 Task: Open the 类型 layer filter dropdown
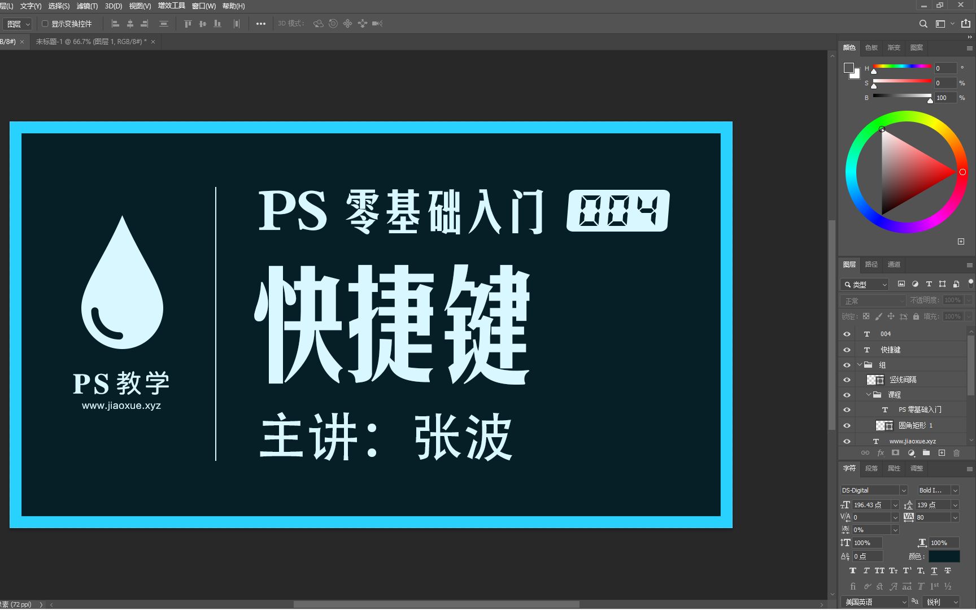[865, 285]
